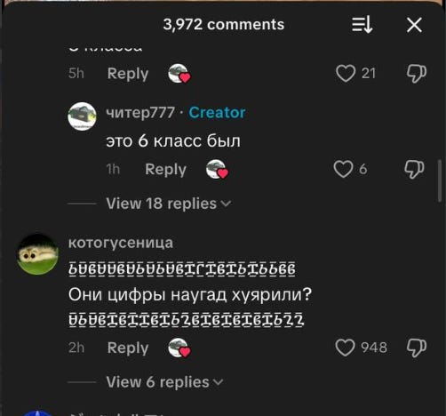Open the читер777 username link
This screenshot has height=416, width=446.
[140, 113]
